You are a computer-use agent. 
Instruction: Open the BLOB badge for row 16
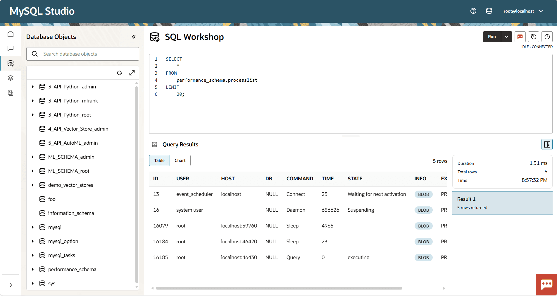[x=423, y=210]
